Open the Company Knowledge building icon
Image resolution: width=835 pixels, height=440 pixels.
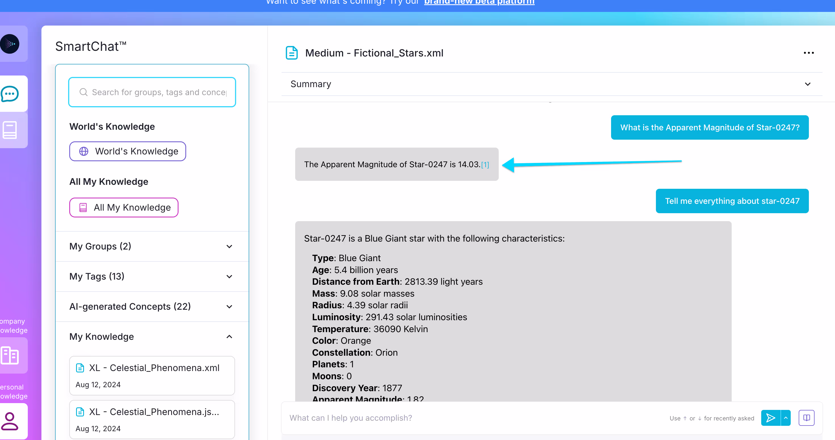10,355
